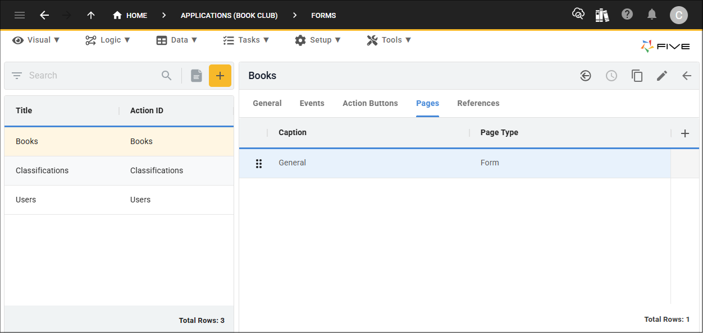The height and width of the screenshot is (333, 703).
Task: Click the HOME breadcrumb text
Action: click(x=137, y=15)
